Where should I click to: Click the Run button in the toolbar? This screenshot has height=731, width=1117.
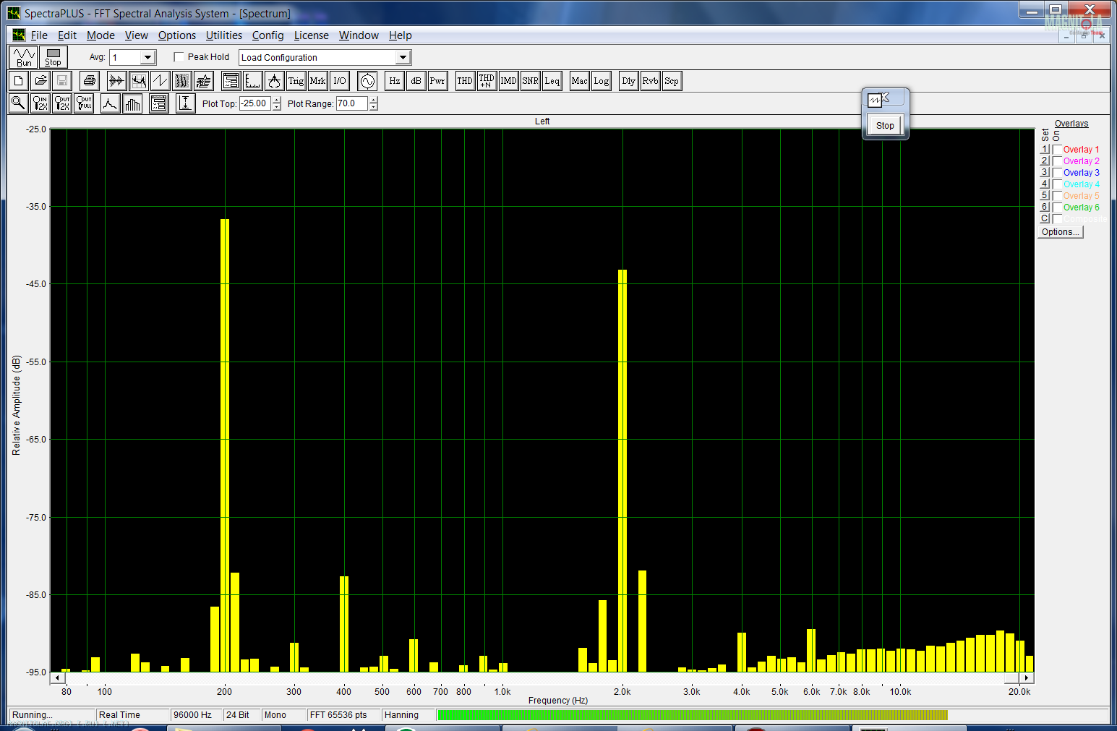point(23,57)
